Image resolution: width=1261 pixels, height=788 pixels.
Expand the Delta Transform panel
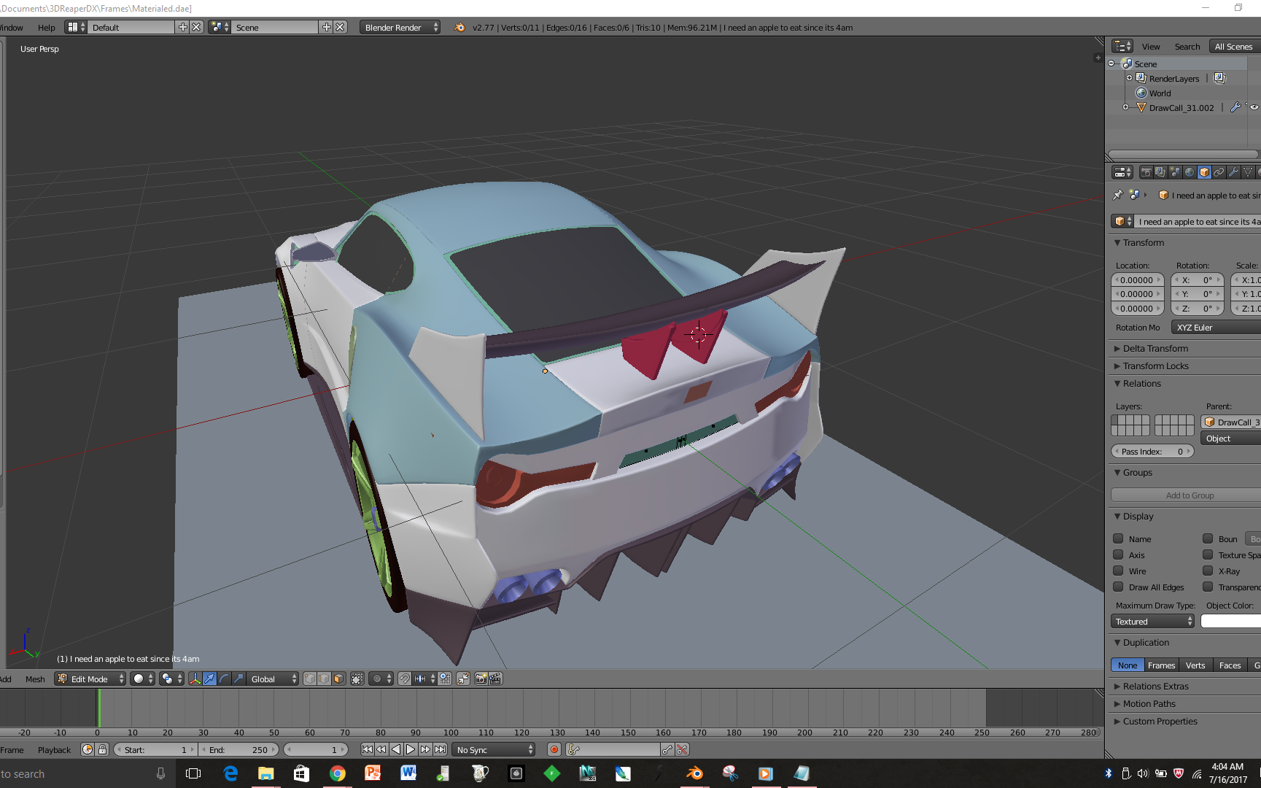tap(1155, 349)
